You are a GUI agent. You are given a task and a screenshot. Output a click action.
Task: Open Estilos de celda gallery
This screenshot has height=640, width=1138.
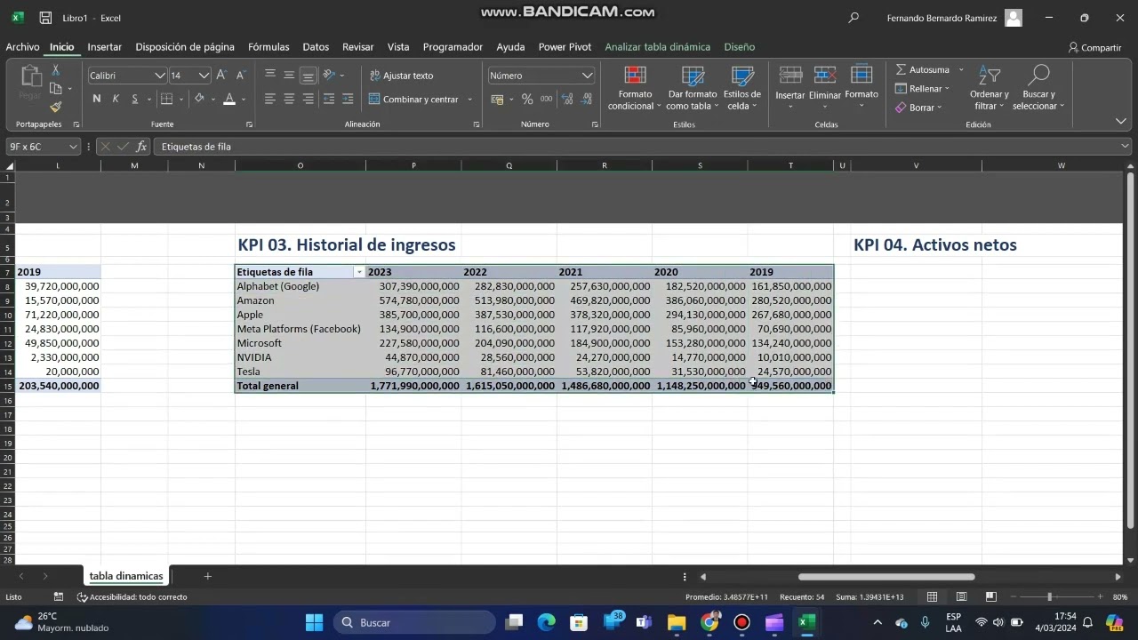point(742,88)
